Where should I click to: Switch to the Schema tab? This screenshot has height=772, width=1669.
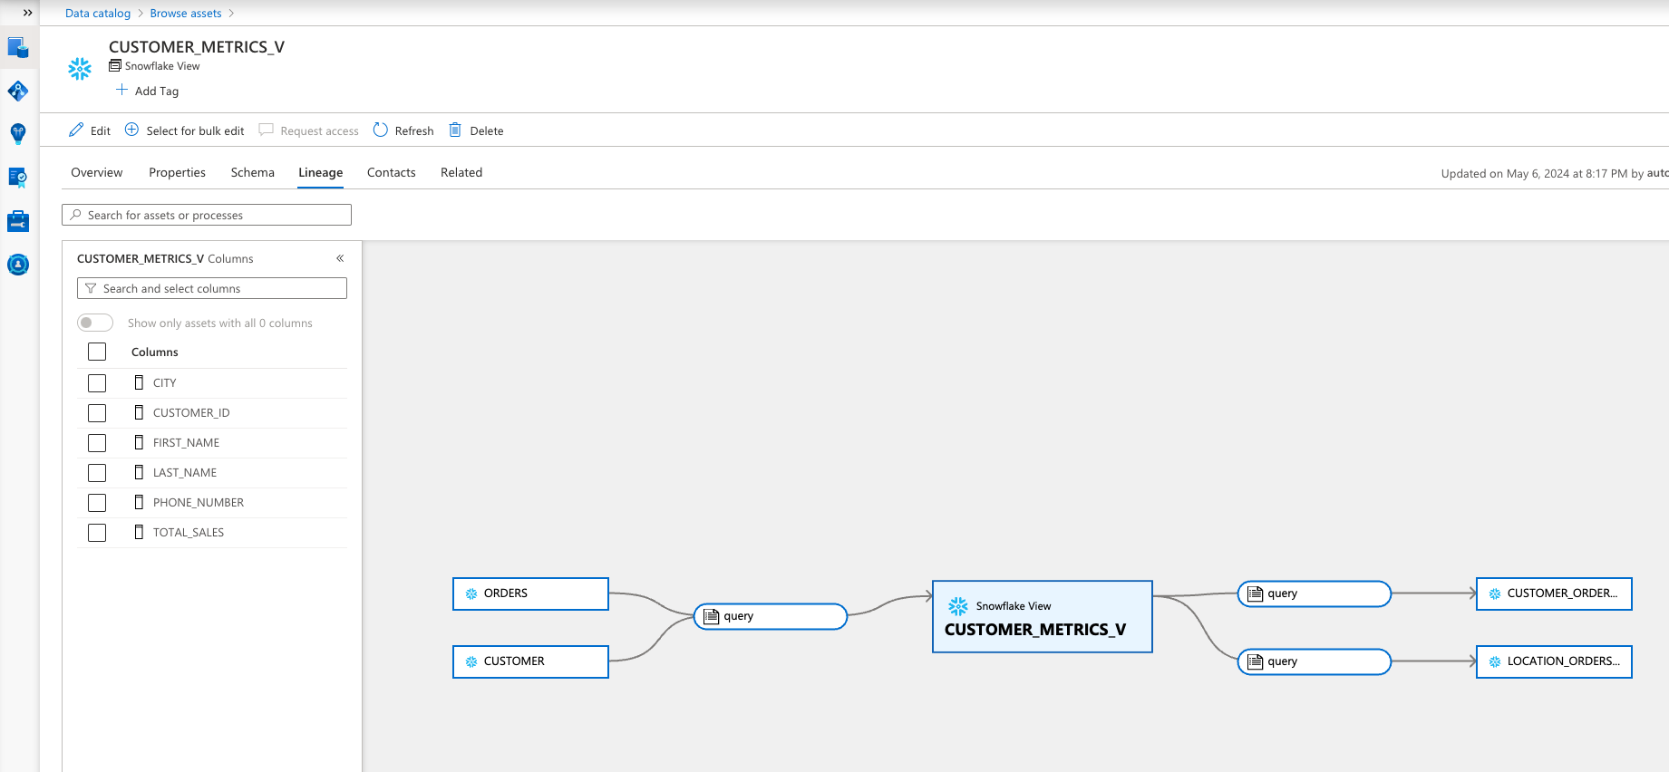[x=252, y=172]
